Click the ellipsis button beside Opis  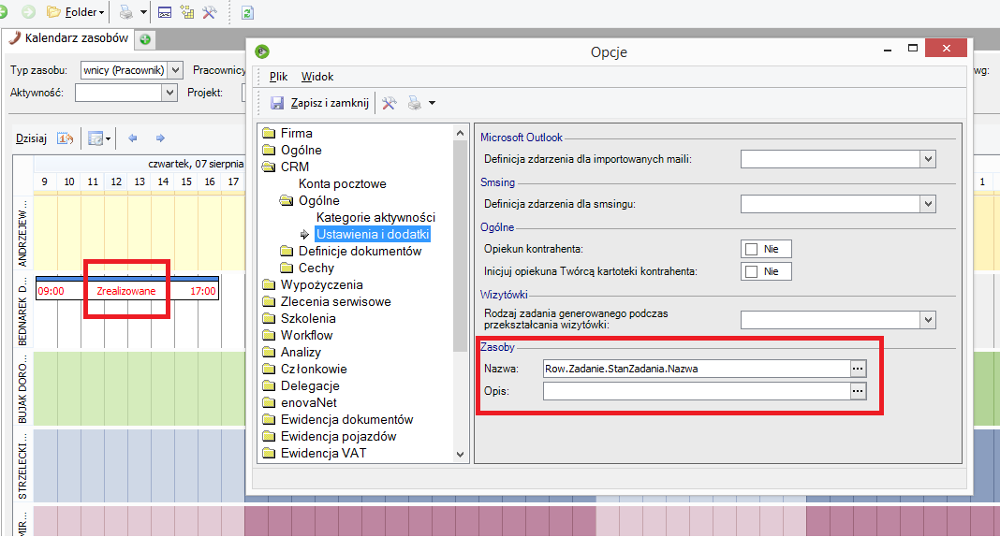859,391
